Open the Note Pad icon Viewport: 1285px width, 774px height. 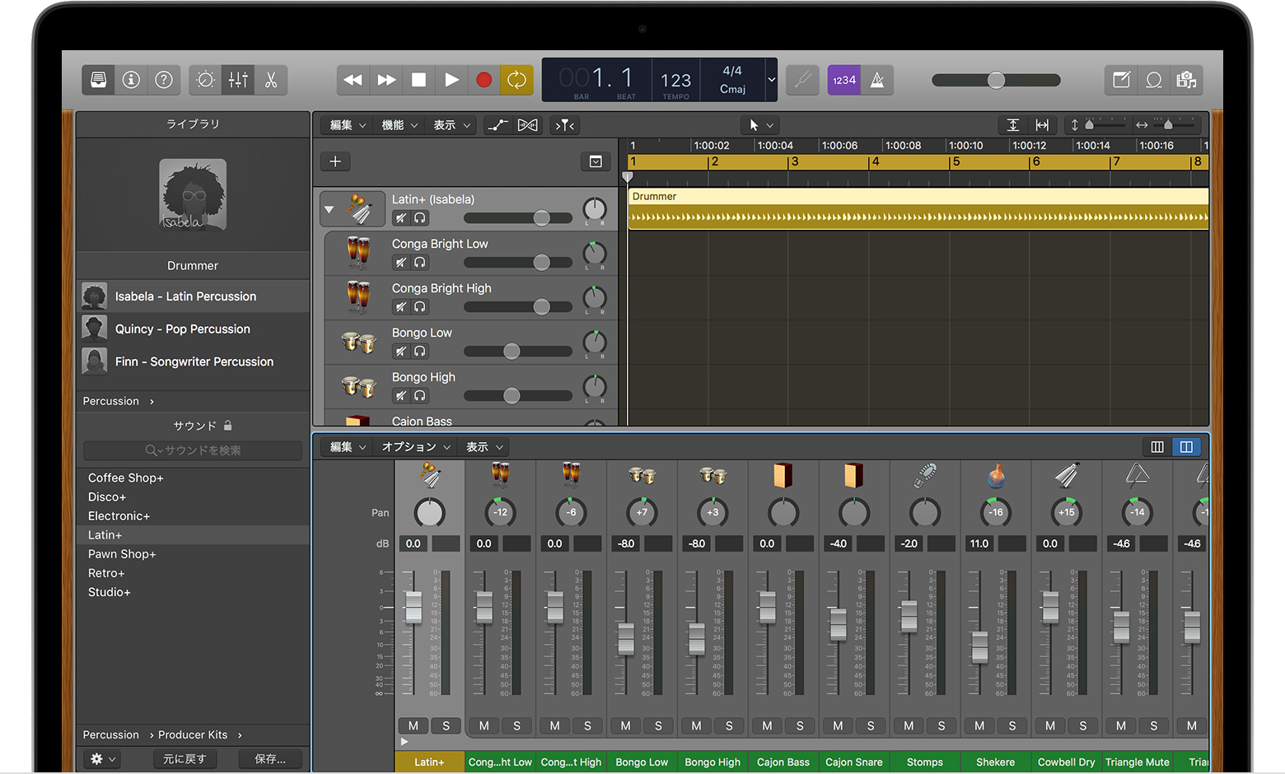pyautogui.click(x=1121, y=80)
